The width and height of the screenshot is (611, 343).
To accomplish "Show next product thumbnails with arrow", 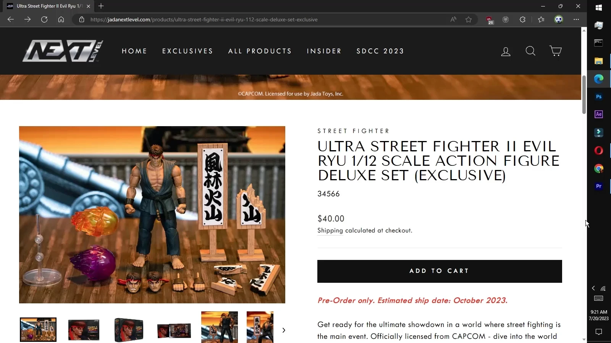I will click(283, 330).
